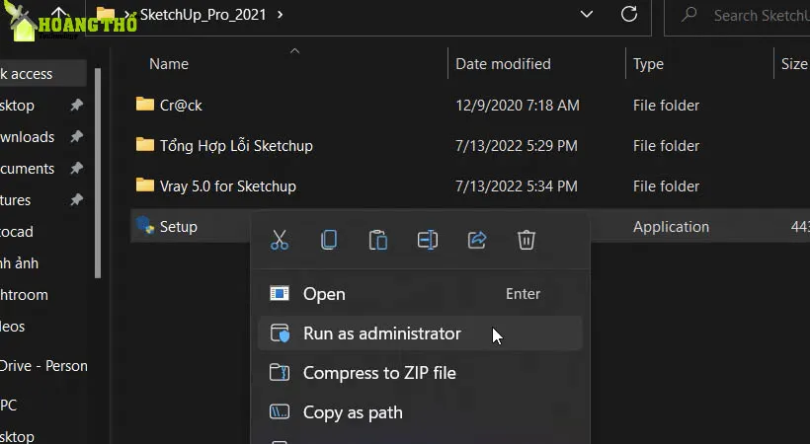The height and width of the screenshot is (444, 810).
Task: Click the search magnifier icon
Action: pos(688,15)
